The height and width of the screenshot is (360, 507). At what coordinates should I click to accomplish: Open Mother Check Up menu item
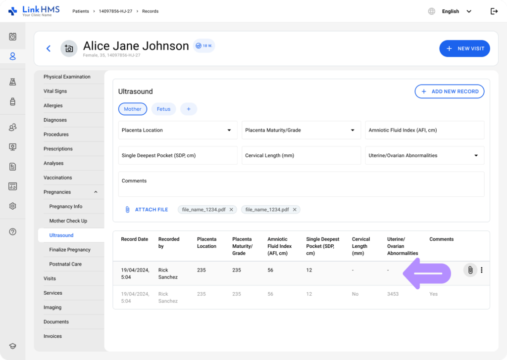click(68, 221)
